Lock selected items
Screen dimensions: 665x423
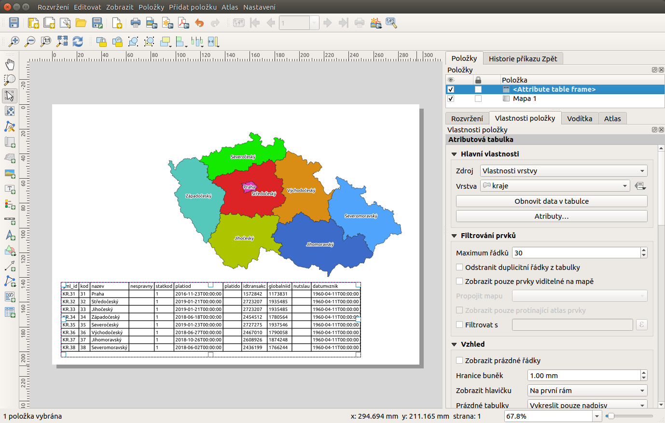pos(101,42)
